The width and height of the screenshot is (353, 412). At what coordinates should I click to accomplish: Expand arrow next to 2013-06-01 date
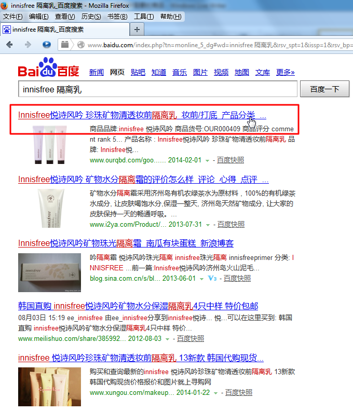pyautogui.click(x=201, y=279)
